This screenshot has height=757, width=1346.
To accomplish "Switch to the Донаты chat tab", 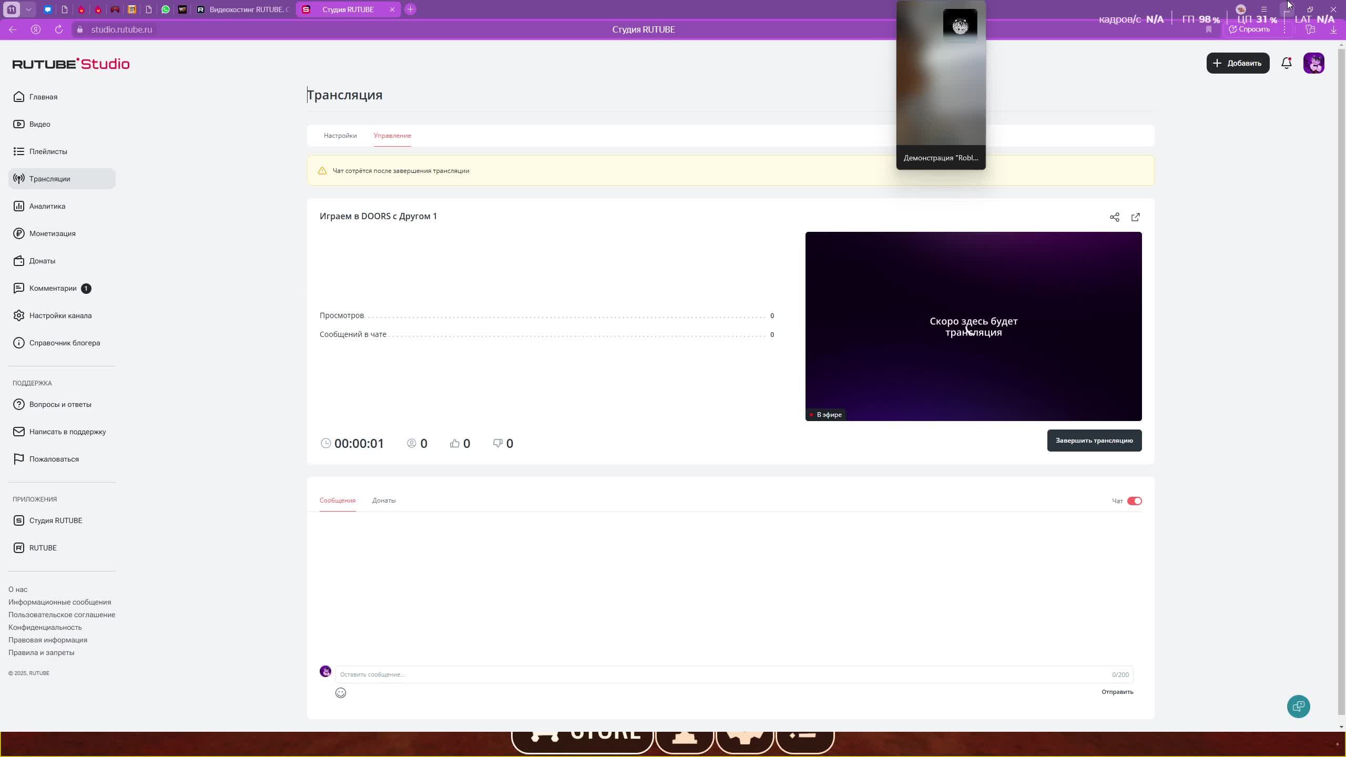I will 384,500.
